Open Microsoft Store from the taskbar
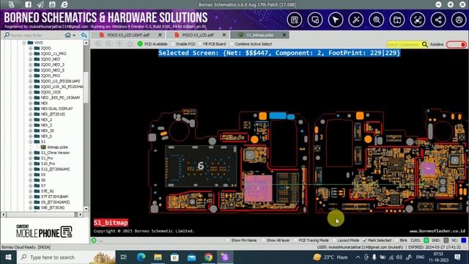 [174, 257]
